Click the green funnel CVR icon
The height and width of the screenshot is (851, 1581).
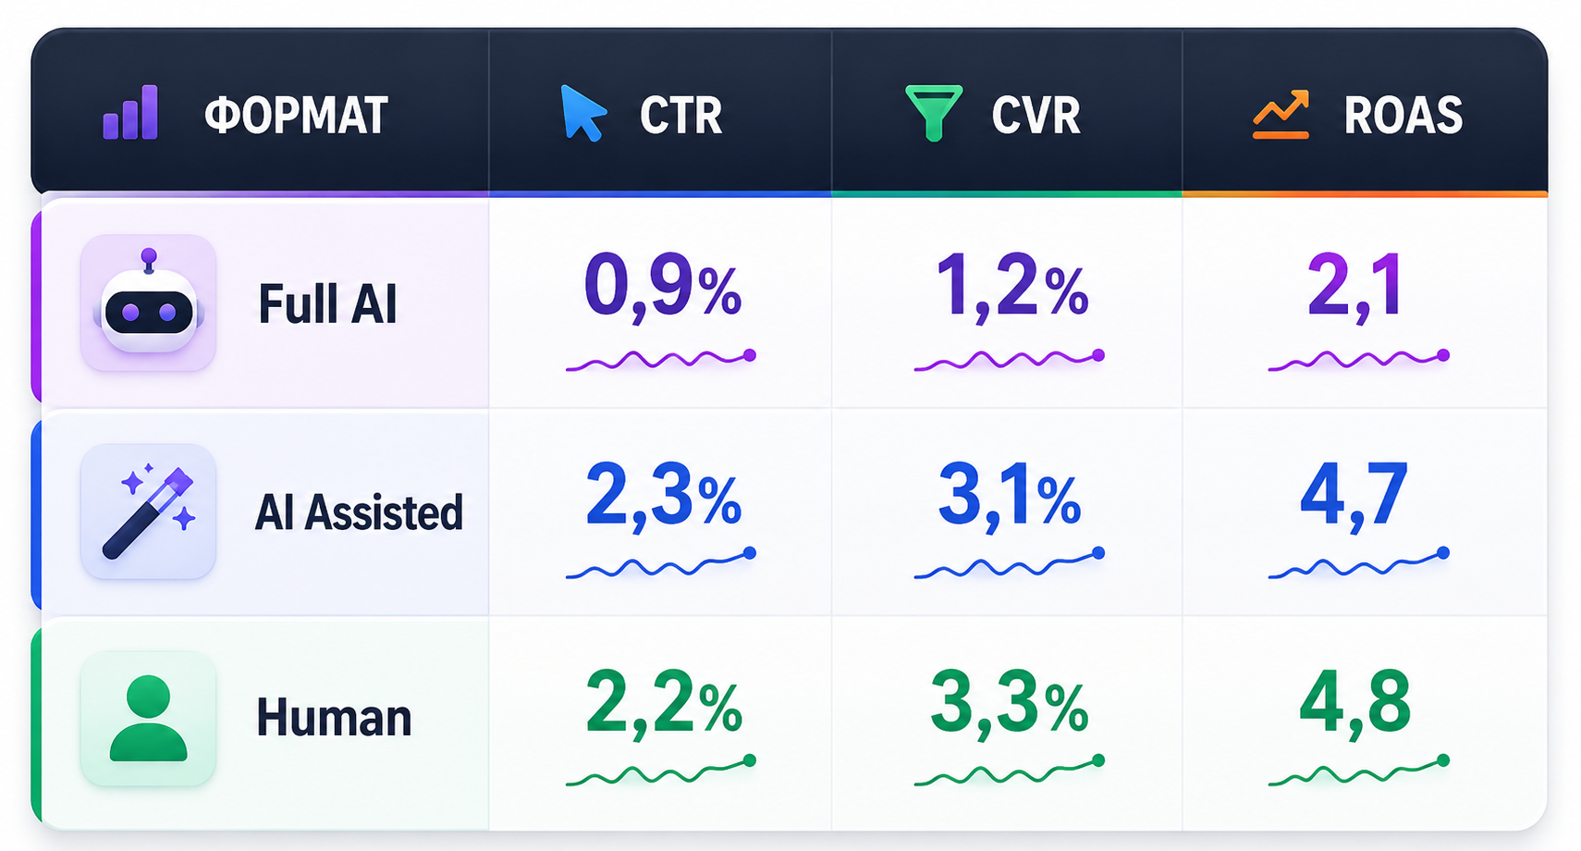coord(934,113)
